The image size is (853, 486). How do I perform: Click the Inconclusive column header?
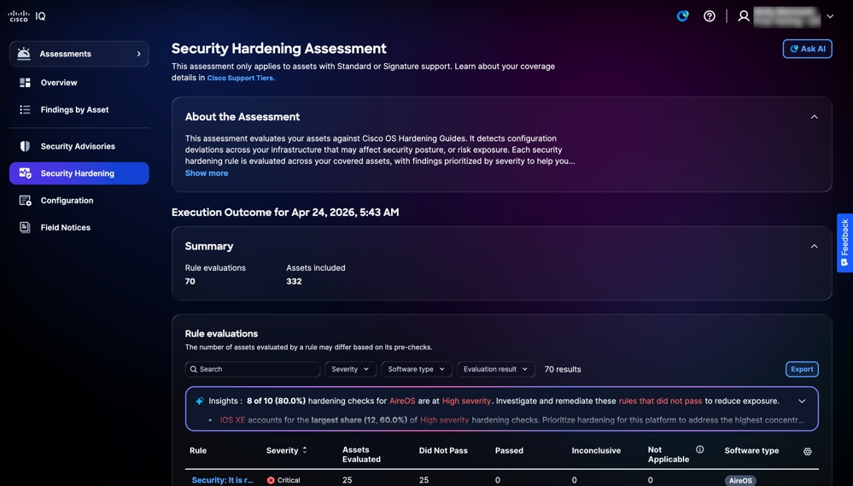tap(596, 451)
